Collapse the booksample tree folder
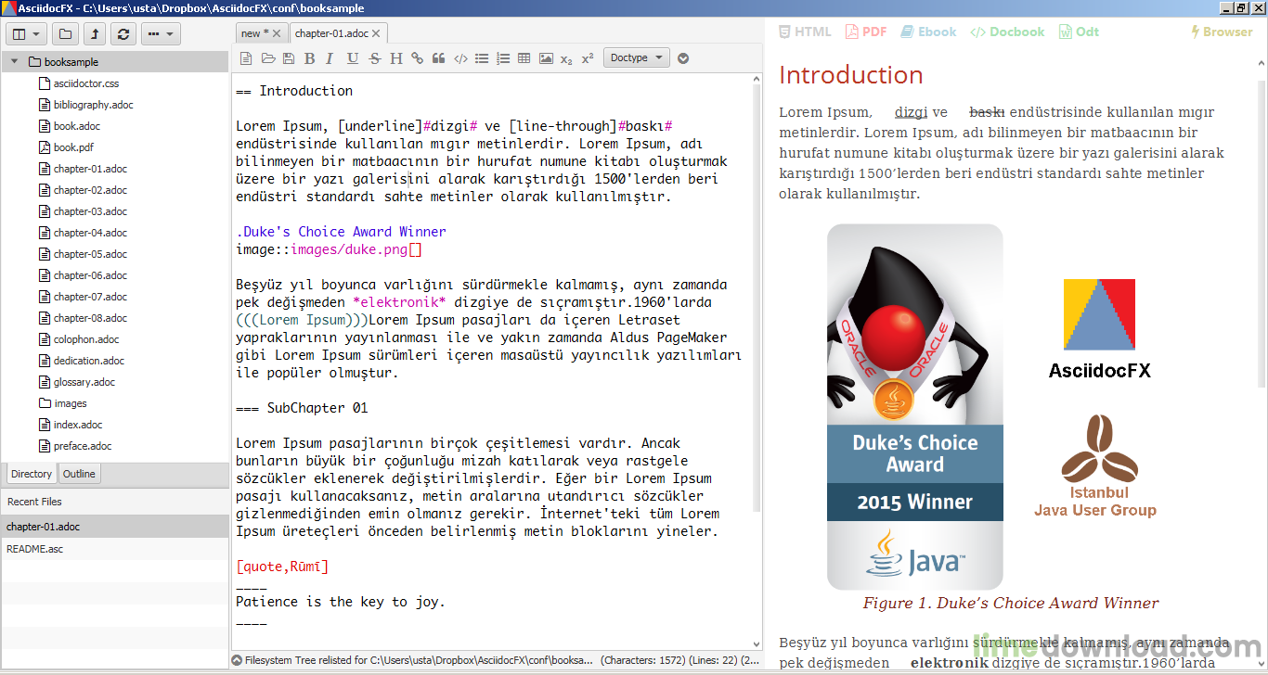Viewport: 1268px width, 675px height. coord(15,62)
